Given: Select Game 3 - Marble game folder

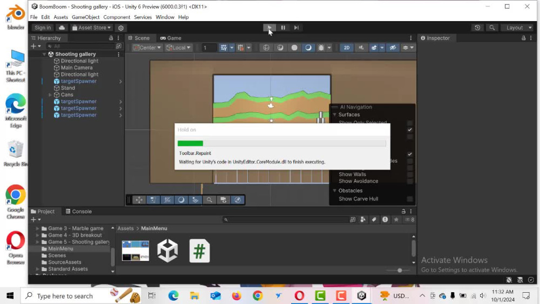Looking at the screenshot, I should pos(76,228).
